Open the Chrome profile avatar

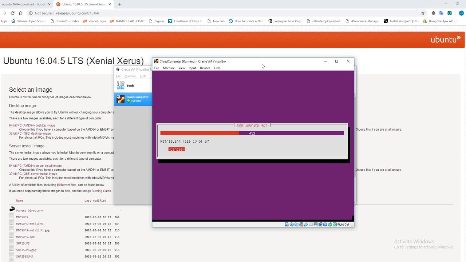pos(461,13)
